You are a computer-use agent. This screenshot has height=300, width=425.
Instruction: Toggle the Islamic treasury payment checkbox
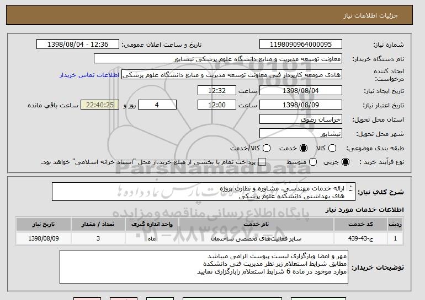click(x=262, y=162)
